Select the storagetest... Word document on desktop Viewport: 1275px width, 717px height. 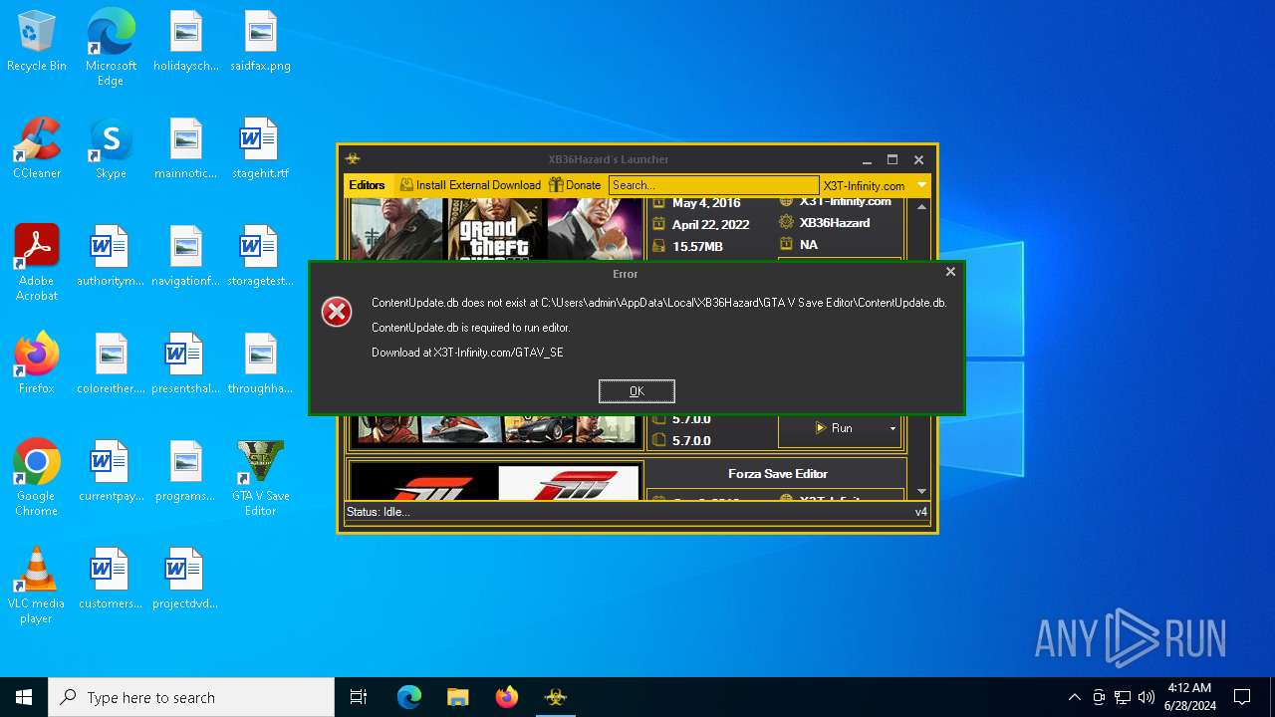[261, 257]
